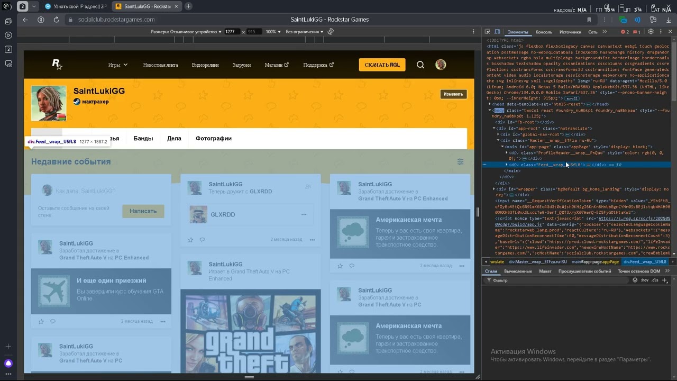Image resolution: width=677 pixels, height=381 pixels.
Task: Open the tab list dropdown arrow
Action: (34, 6)
